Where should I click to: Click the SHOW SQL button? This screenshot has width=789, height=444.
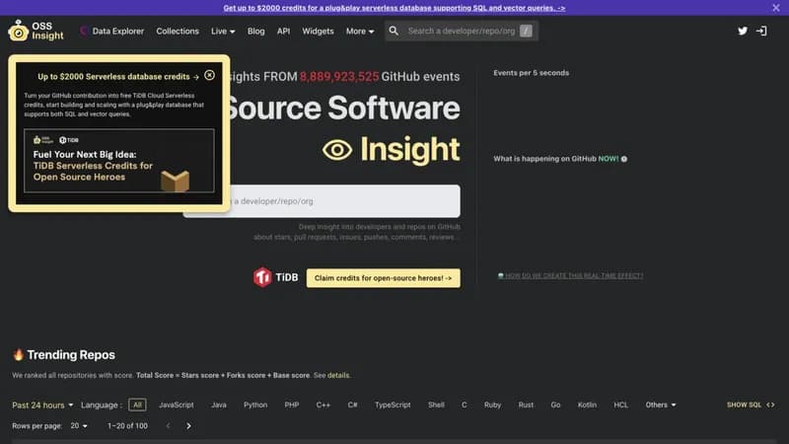[x=751, y=405]
